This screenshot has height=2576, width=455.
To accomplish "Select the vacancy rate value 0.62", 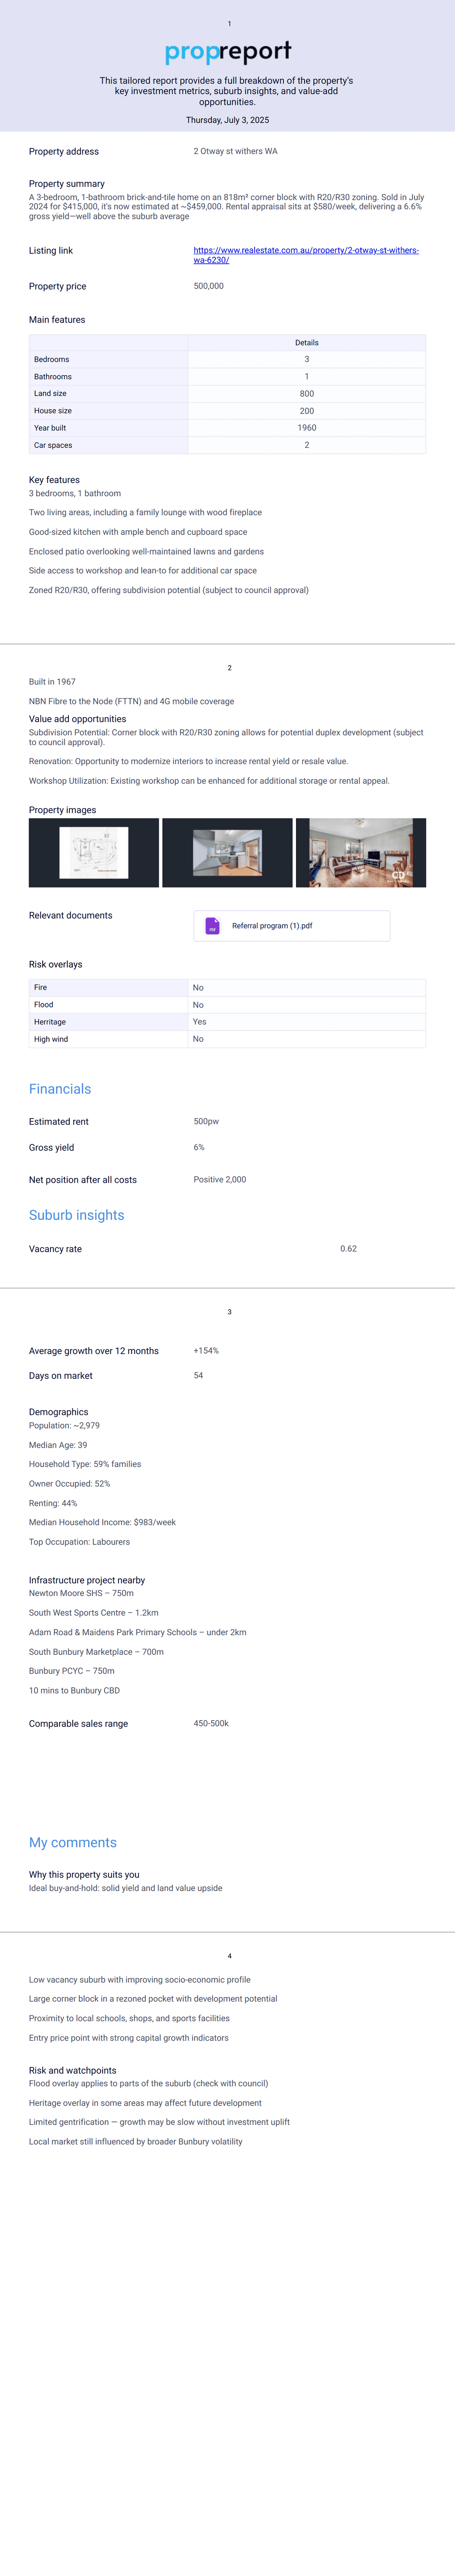I will point(348,1249).
